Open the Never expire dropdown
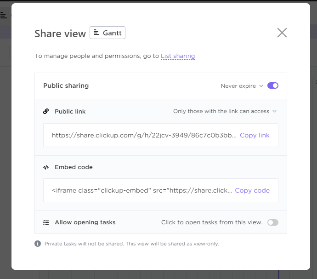The height and width of the screenshot is (279, 317). [x=242, y=86]
